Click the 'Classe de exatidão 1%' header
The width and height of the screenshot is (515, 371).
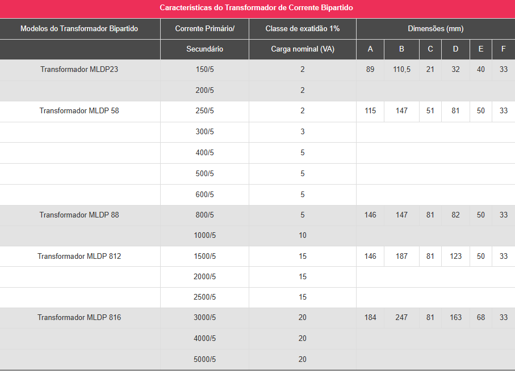click(303, 29)
